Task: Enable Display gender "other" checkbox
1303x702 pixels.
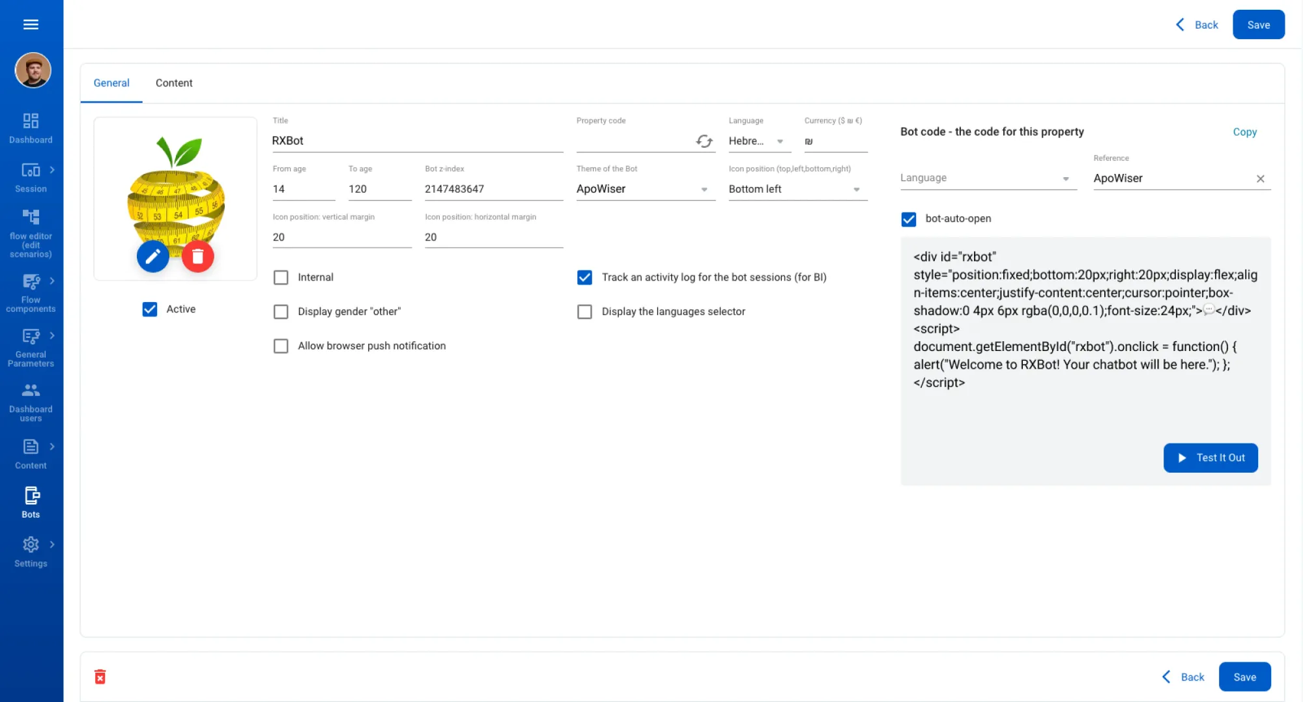Action: click(x=281, y=312)
